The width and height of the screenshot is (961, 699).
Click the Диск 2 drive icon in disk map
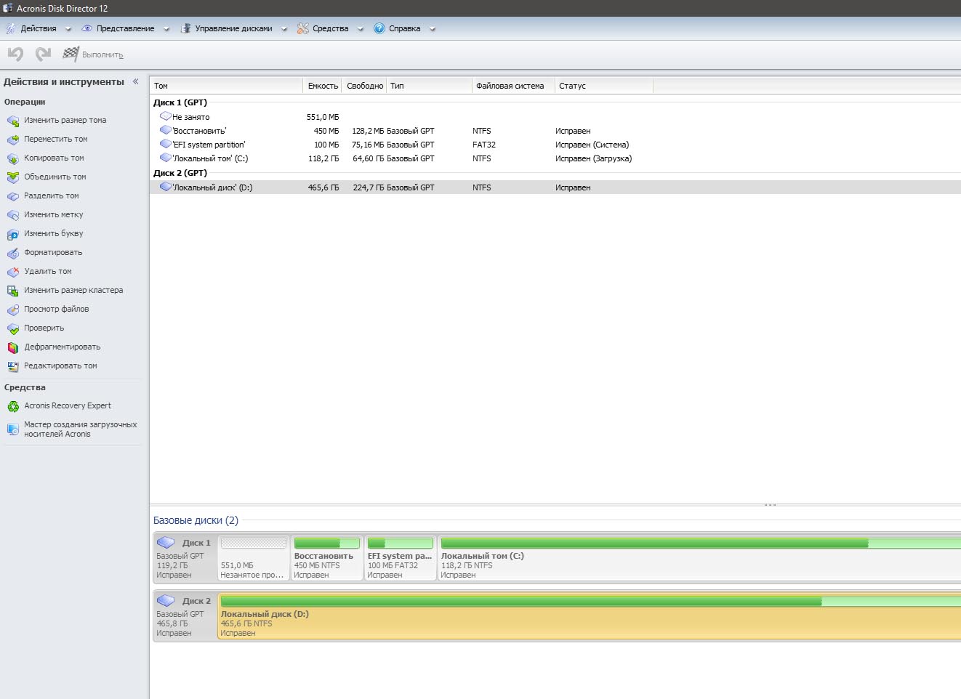[x=166, y=601]
